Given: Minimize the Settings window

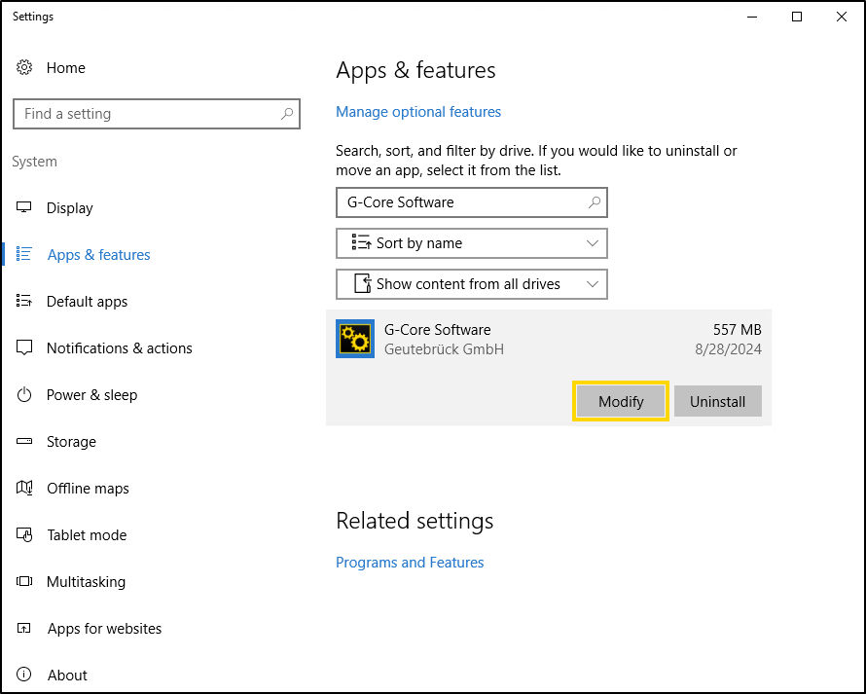Looking at the screenshot, I should (752, 17).
